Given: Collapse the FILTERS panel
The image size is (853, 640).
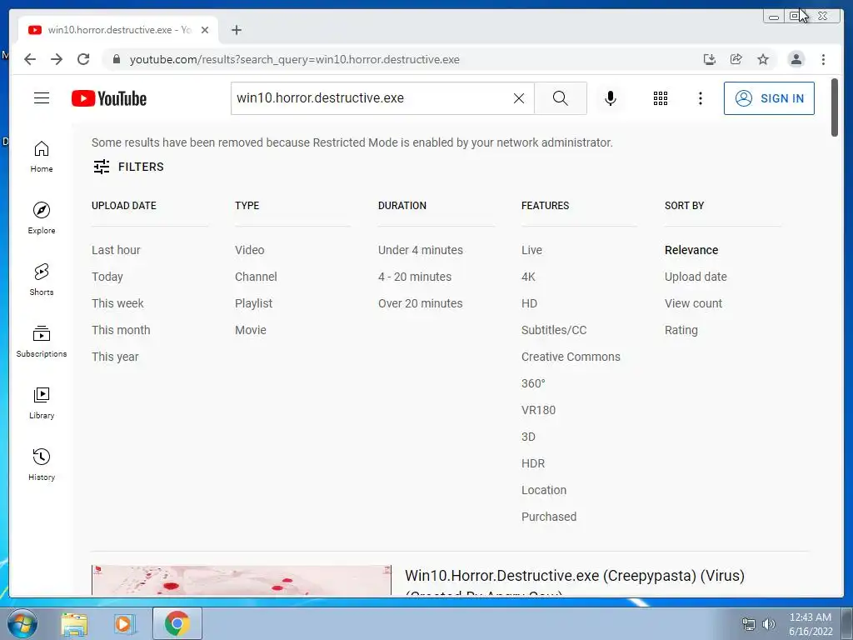Looking at the screenshot, I should [128, 167].
